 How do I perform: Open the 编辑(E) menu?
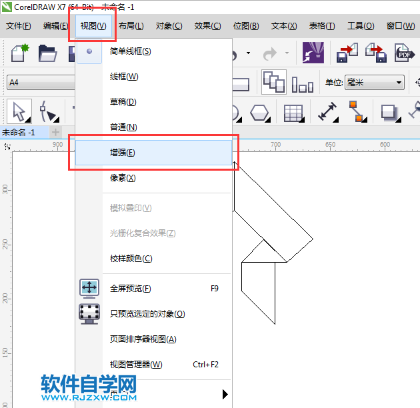(x=56, y=26)
